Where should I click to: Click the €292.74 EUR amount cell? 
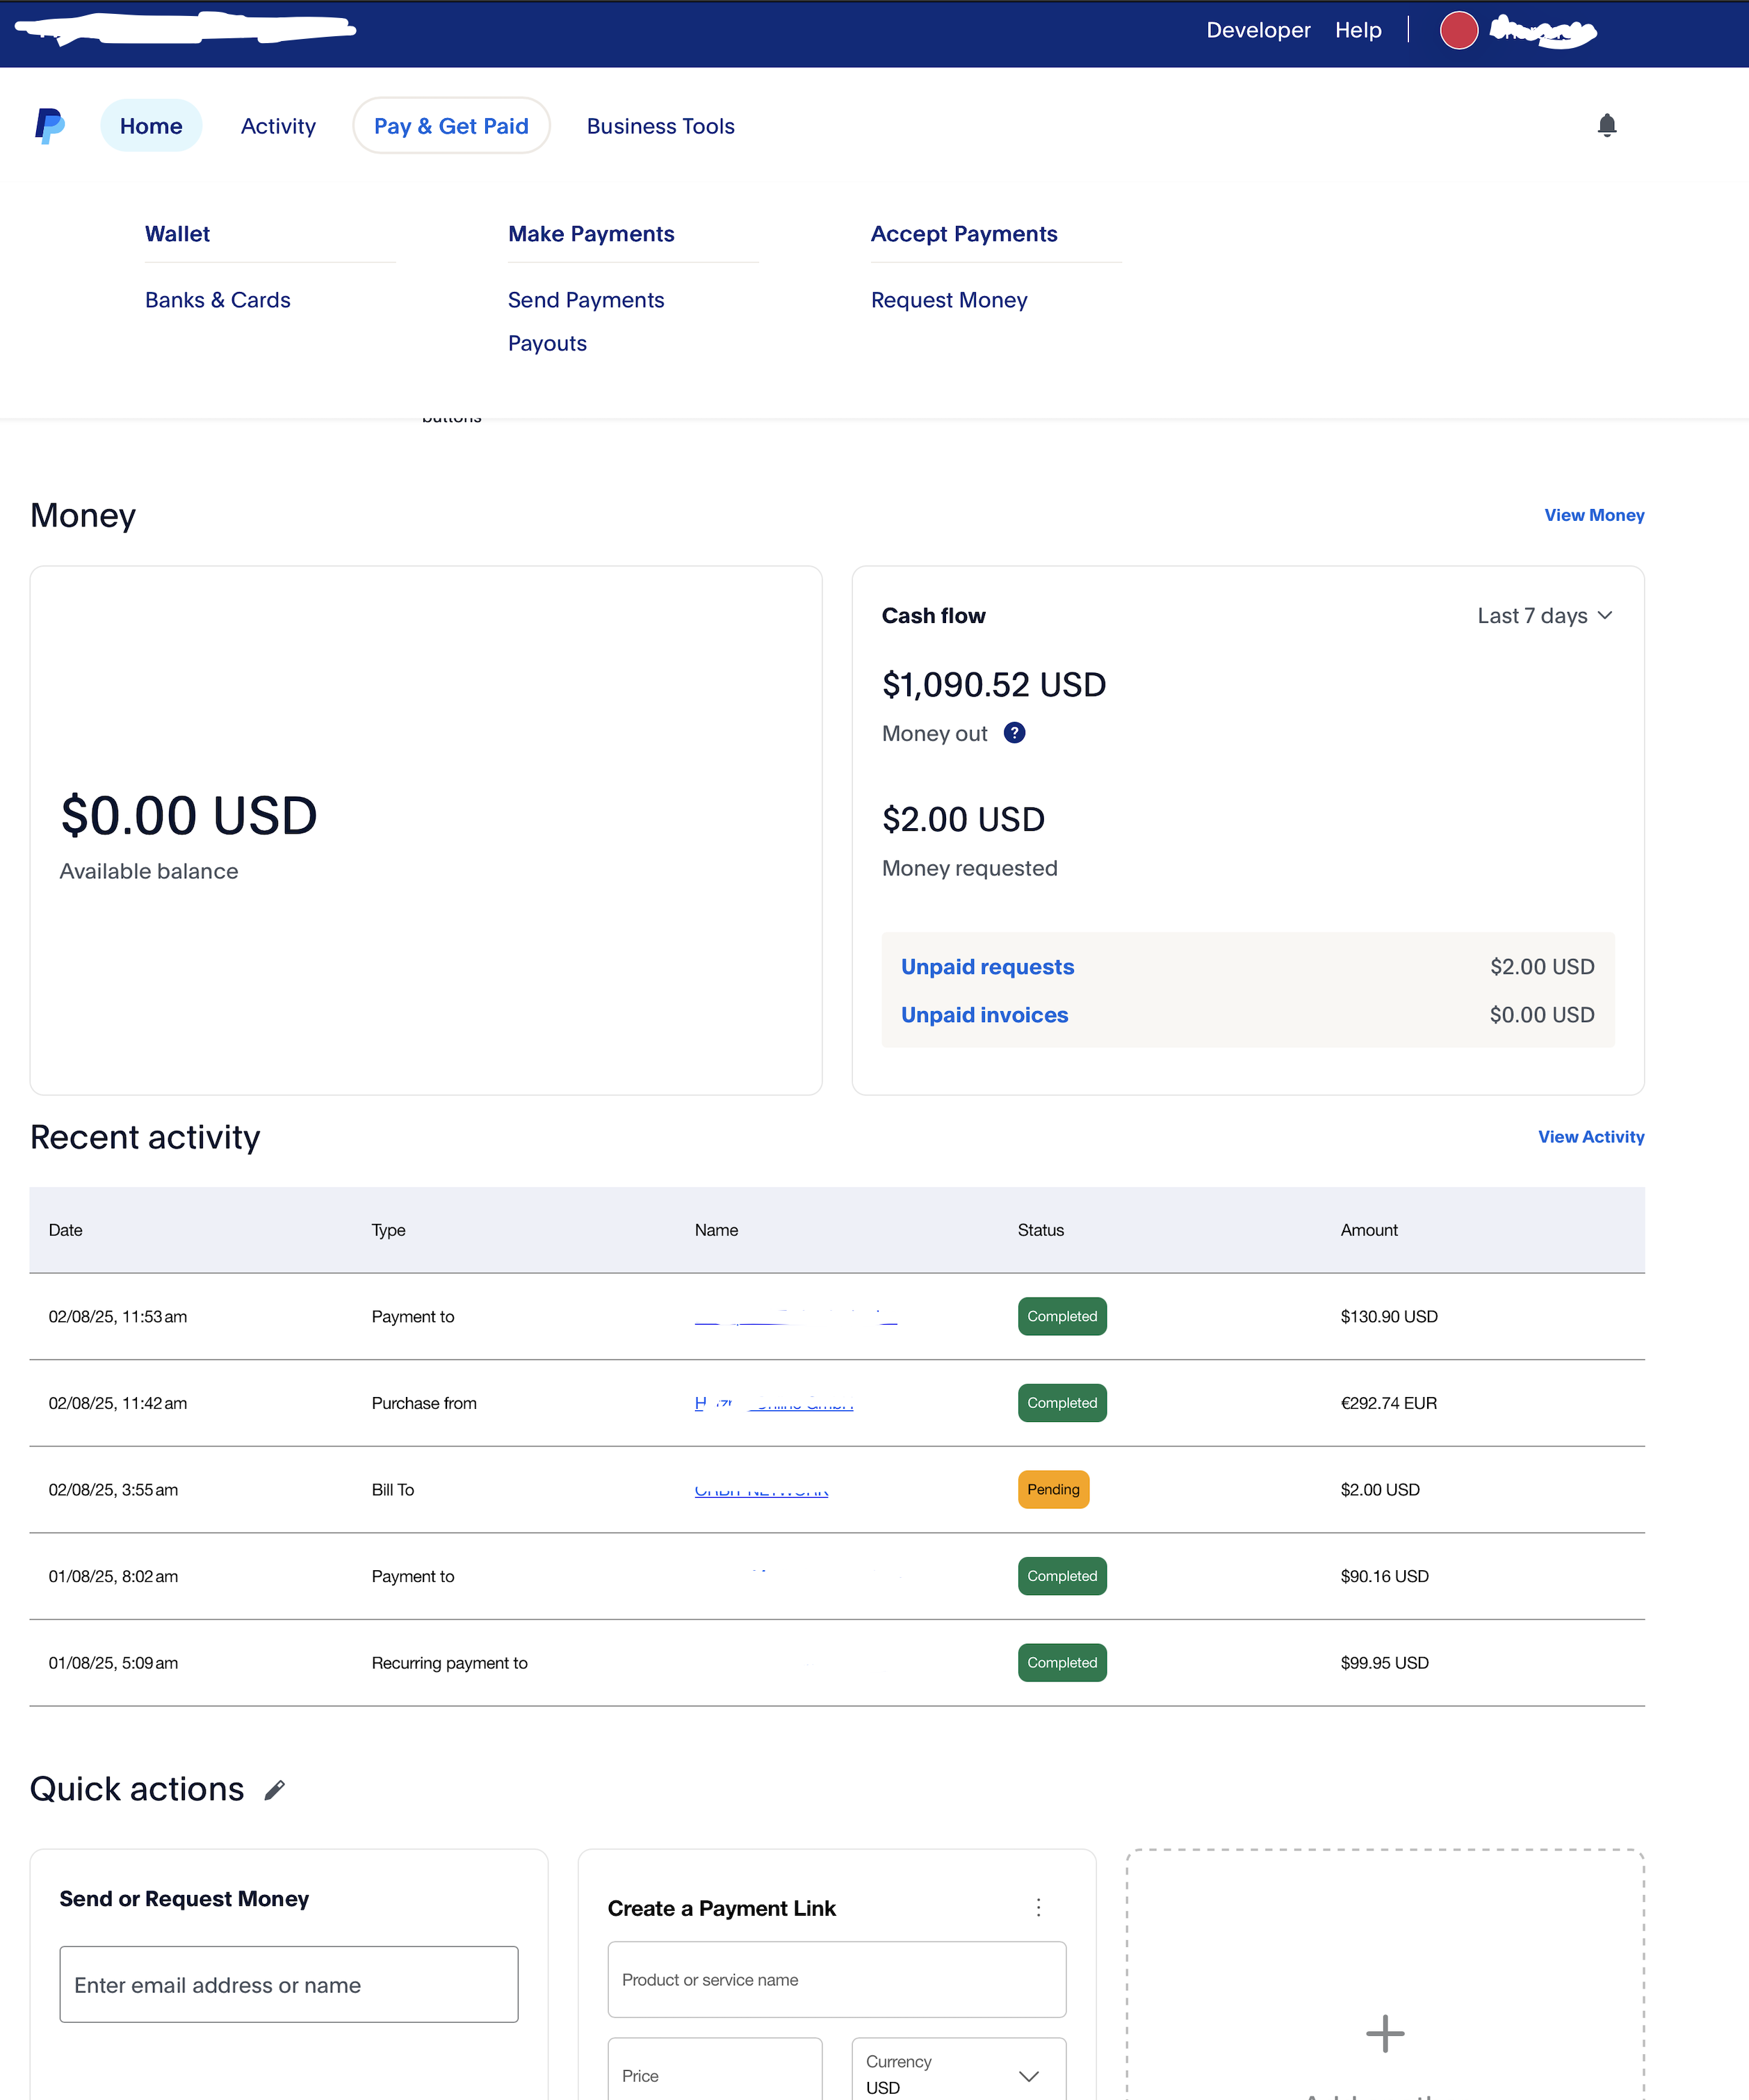click(x=1389, y=1403)
